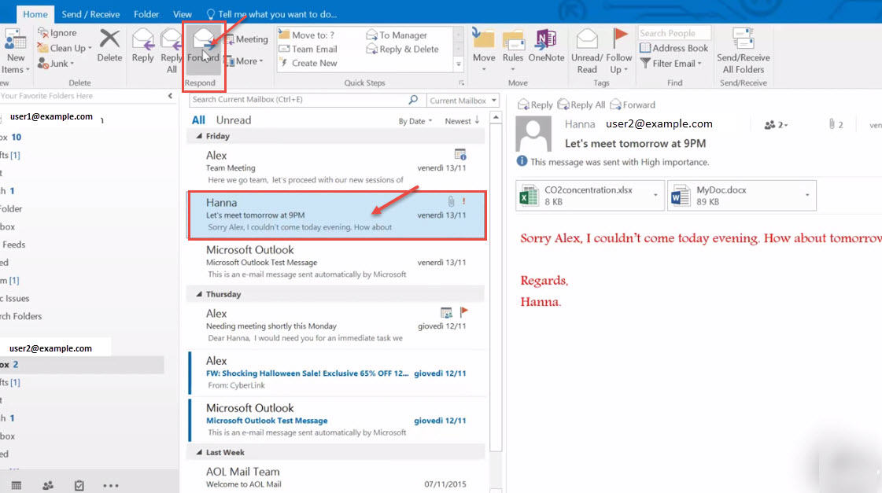This screenshot has height=493, width=882.
Task: Open the People view at the bottom
Action: (x=47, y=485)
